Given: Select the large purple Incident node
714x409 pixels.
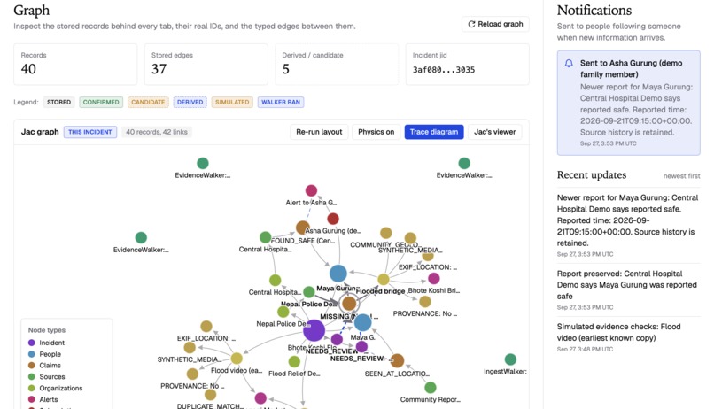Looking at the screenshot, I should point(314,330).
